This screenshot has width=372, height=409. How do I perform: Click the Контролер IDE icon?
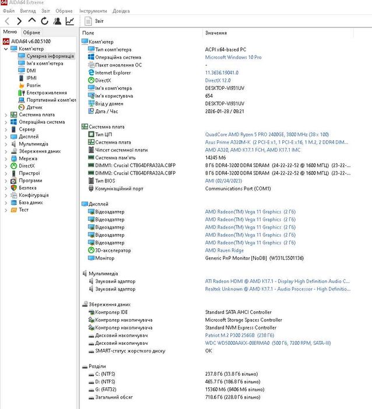click(91, 312)
